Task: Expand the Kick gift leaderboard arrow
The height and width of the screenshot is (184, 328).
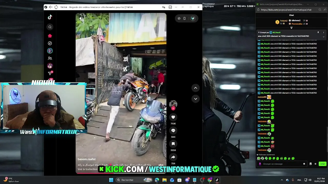Action: (291, 28)
